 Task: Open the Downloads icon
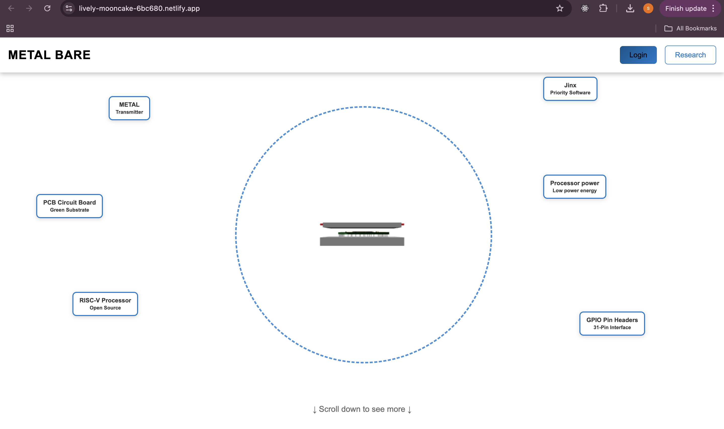(x=630, y=8)
